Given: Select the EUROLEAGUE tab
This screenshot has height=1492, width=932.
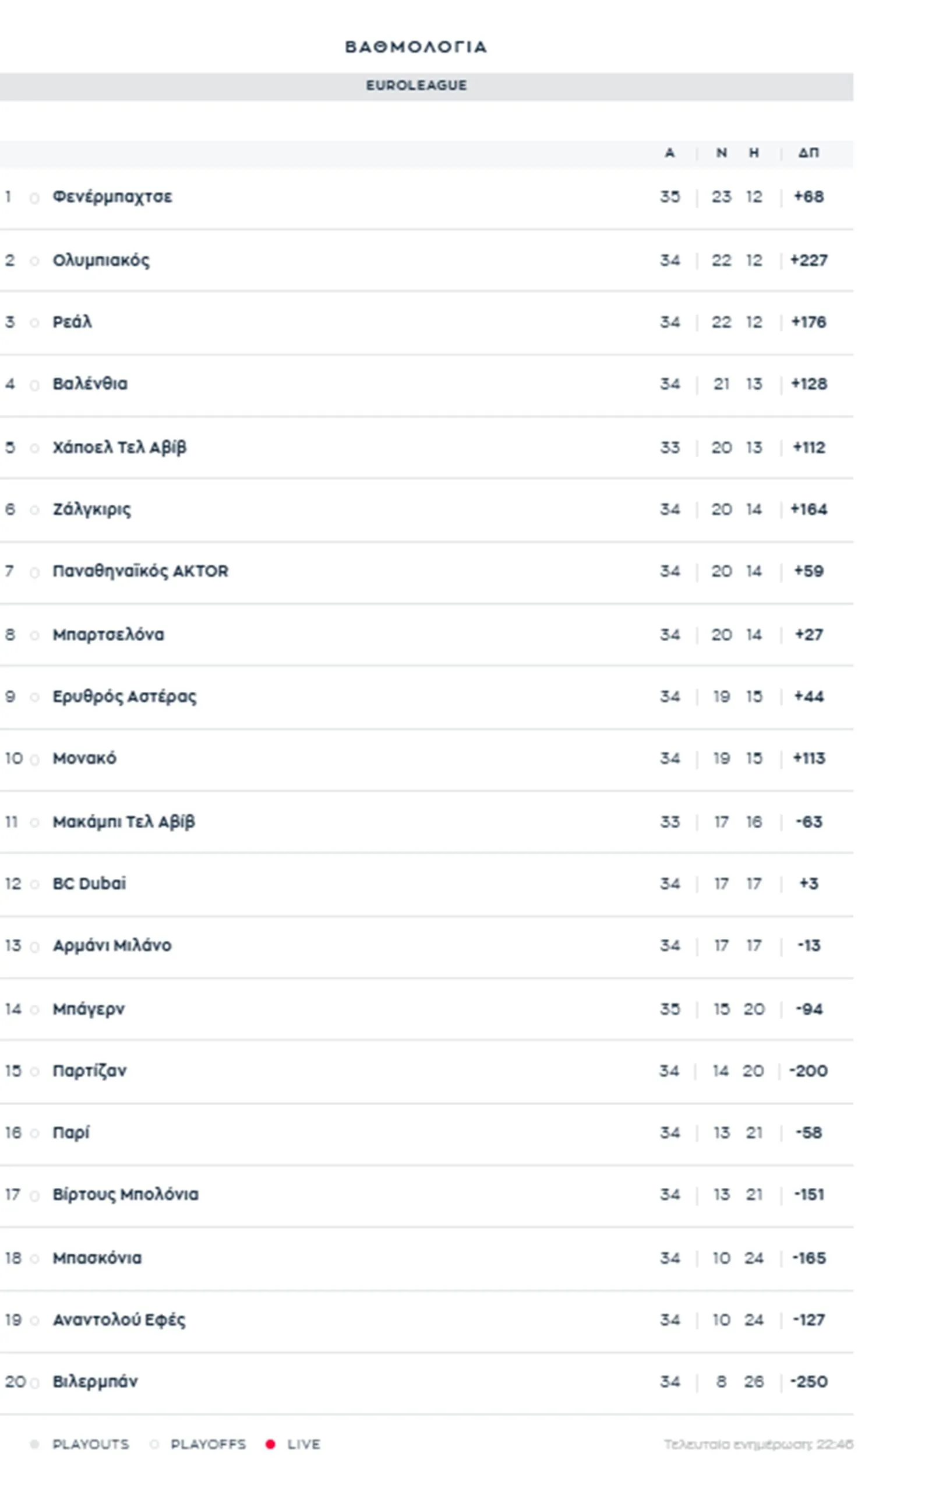Looking at the screenshot, I should 416,86.
